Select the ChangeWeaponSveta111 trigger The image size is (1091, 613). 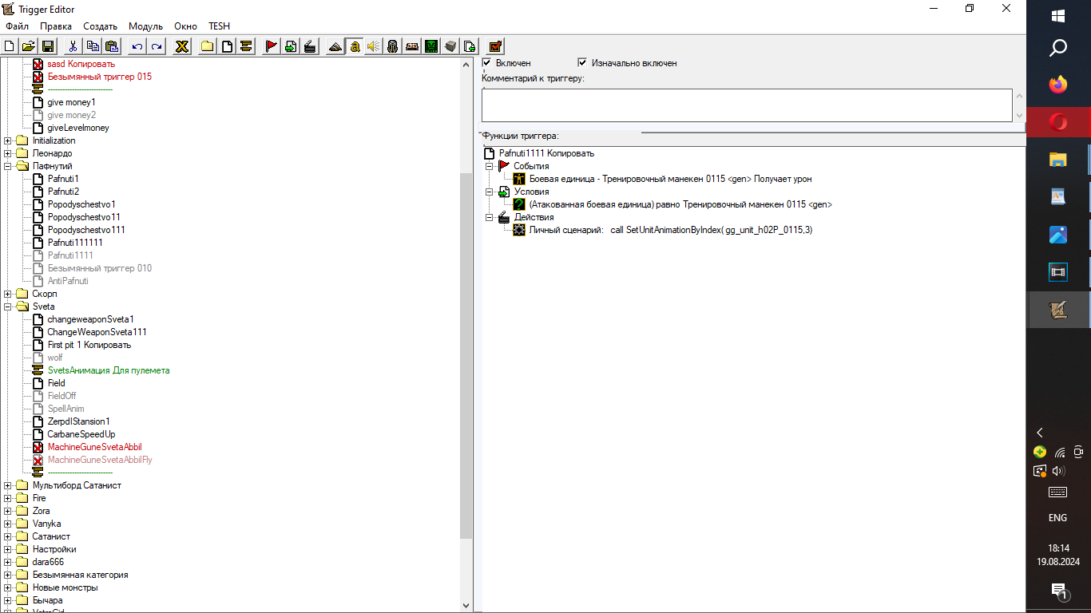click(97, 332)
